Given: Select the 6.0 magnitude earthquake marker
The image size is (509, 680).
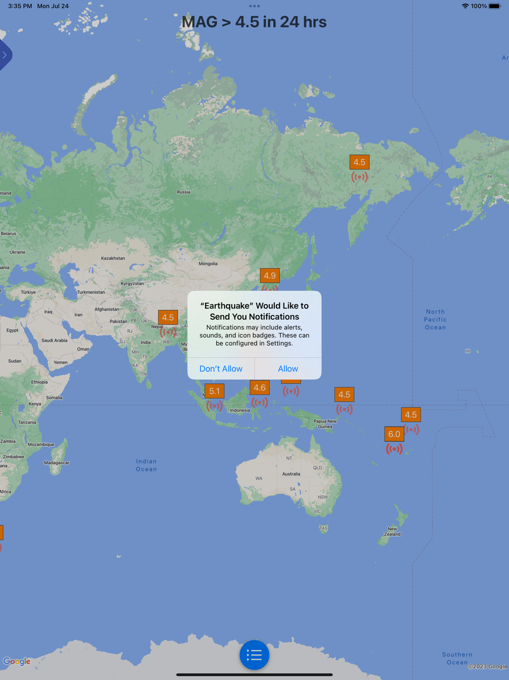Looking at the screenshot, I should click(394, 434).
